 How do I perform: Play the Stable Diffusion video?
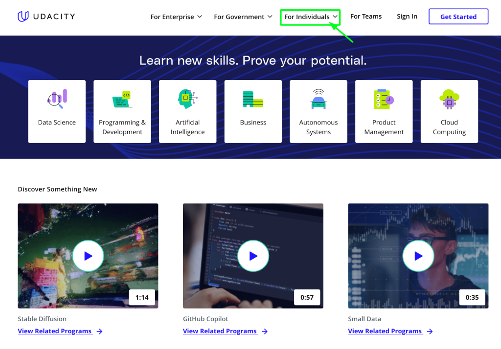pos(88,256)
